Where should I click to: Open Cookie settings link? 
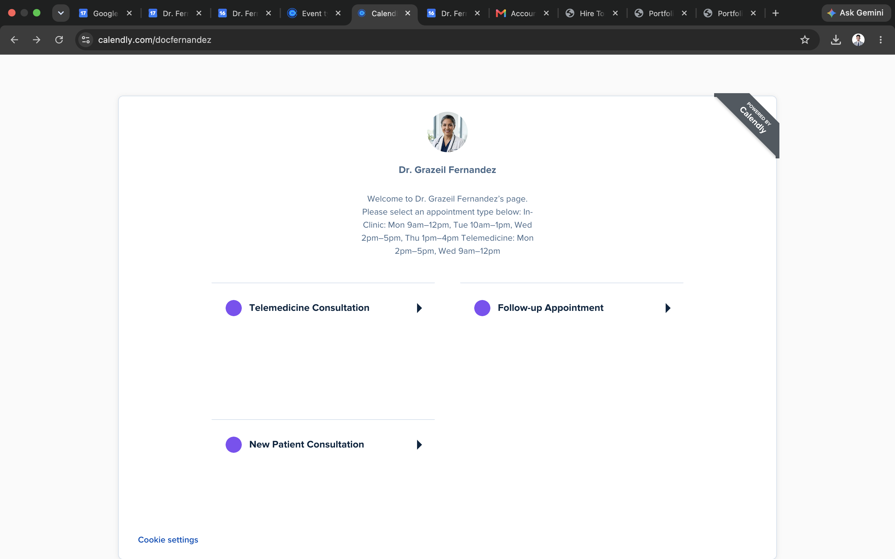(168, 540)
